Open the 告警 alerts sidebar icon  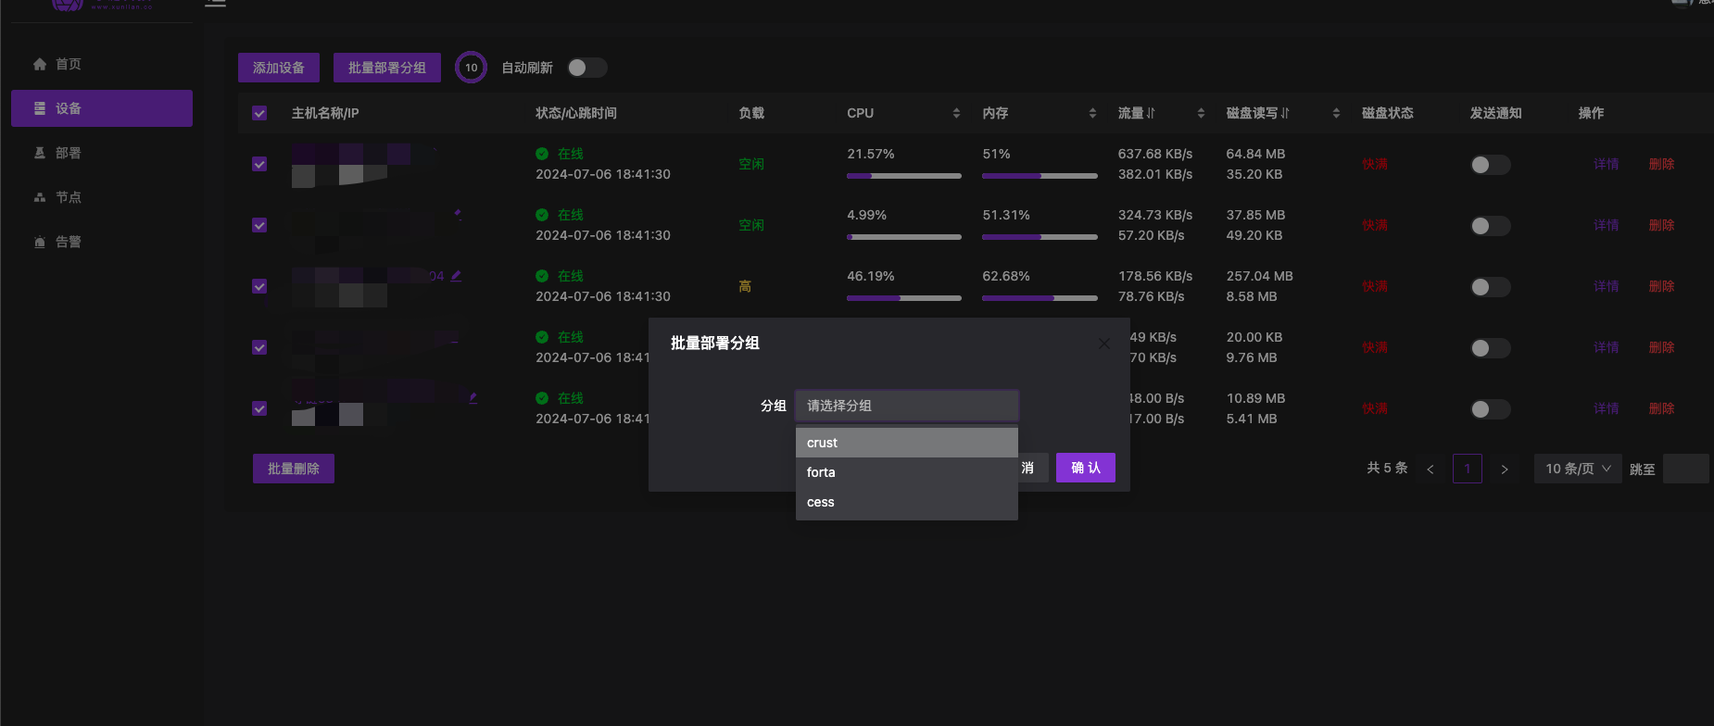coord(40,242)
